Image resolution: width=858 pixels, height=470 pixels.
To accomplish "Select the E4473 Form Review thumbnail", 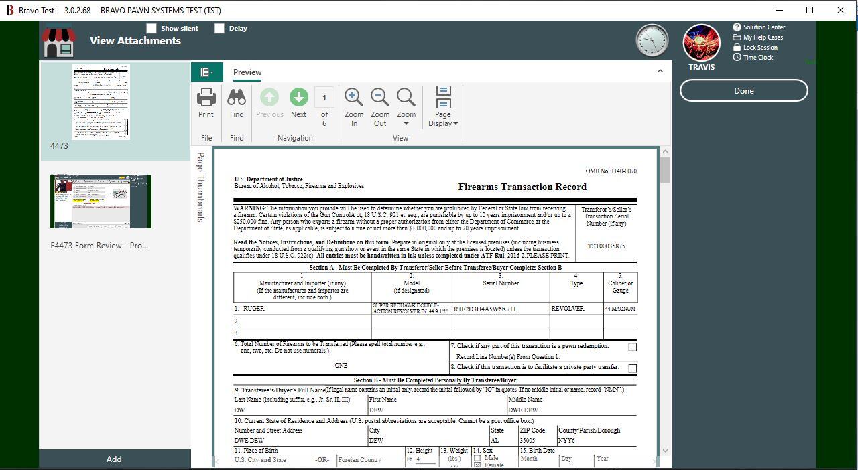I will [101, 202].
